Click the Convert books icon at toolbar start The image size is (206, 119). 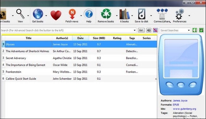[3, 14]
